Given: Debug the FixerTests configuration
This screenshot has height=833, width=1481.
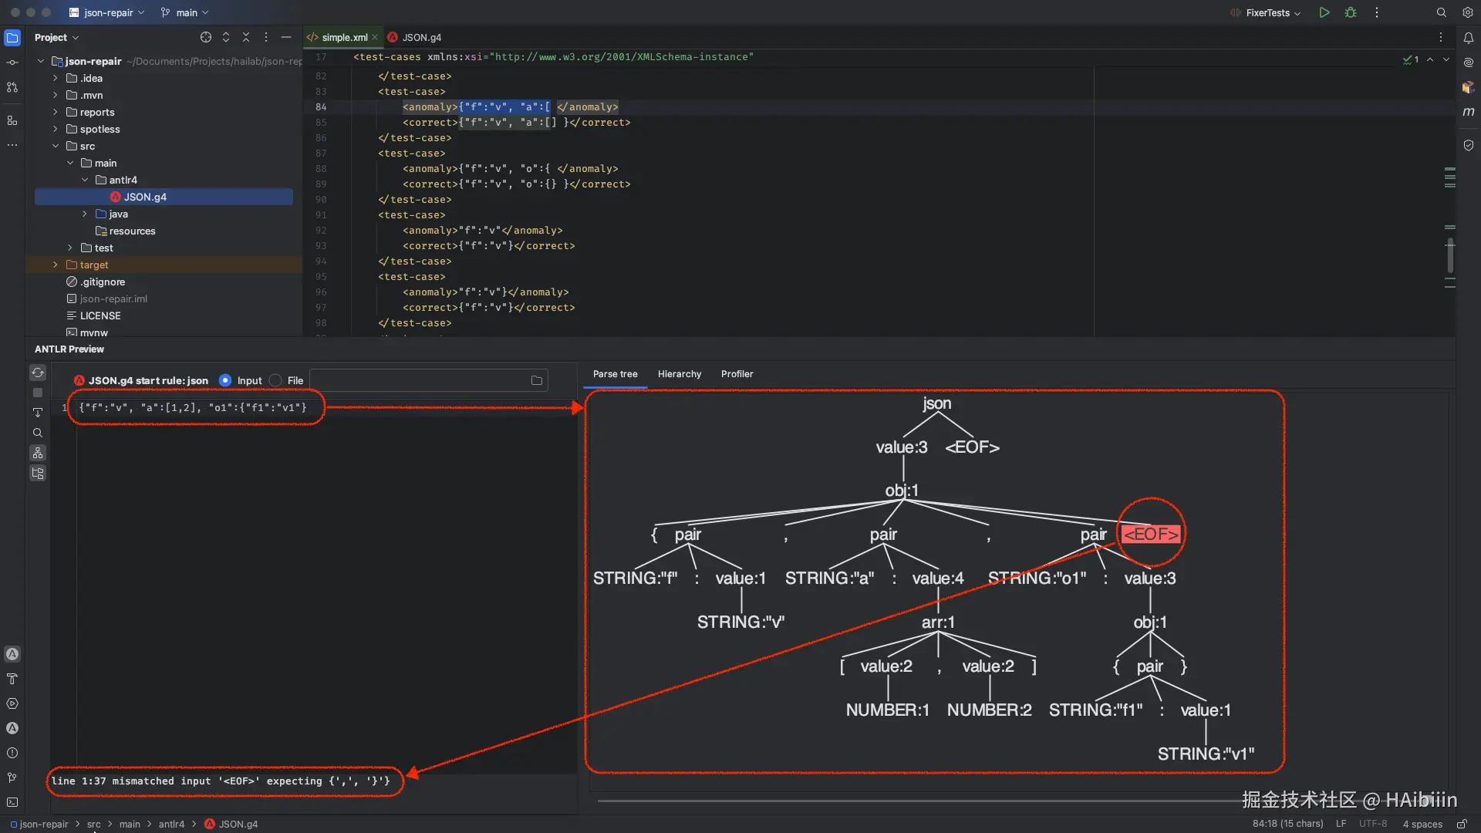Looking at the screenshot, I should (1351, 12).
